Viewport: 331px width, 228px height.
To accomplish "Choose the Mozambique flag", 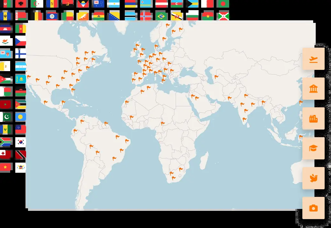I will pos(21,104).
